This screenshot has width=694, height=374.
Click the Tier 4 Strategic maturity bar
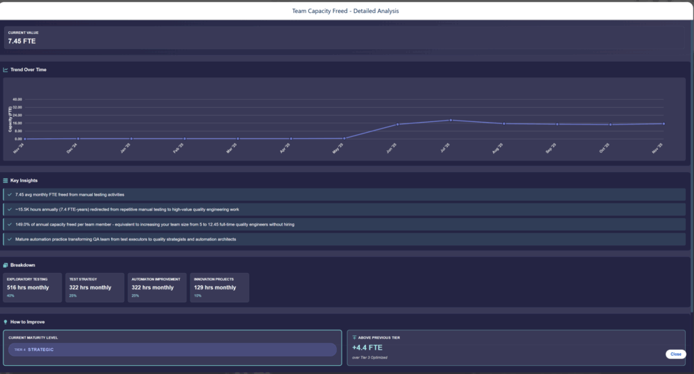tap(172, 350)
